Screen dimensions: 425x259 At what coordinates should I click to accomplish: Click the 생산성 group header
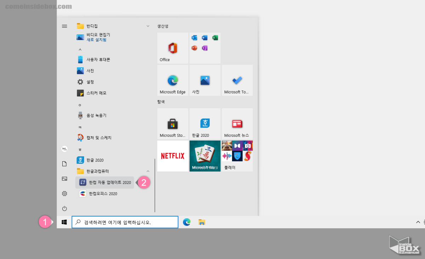click(x=163, y=26)
